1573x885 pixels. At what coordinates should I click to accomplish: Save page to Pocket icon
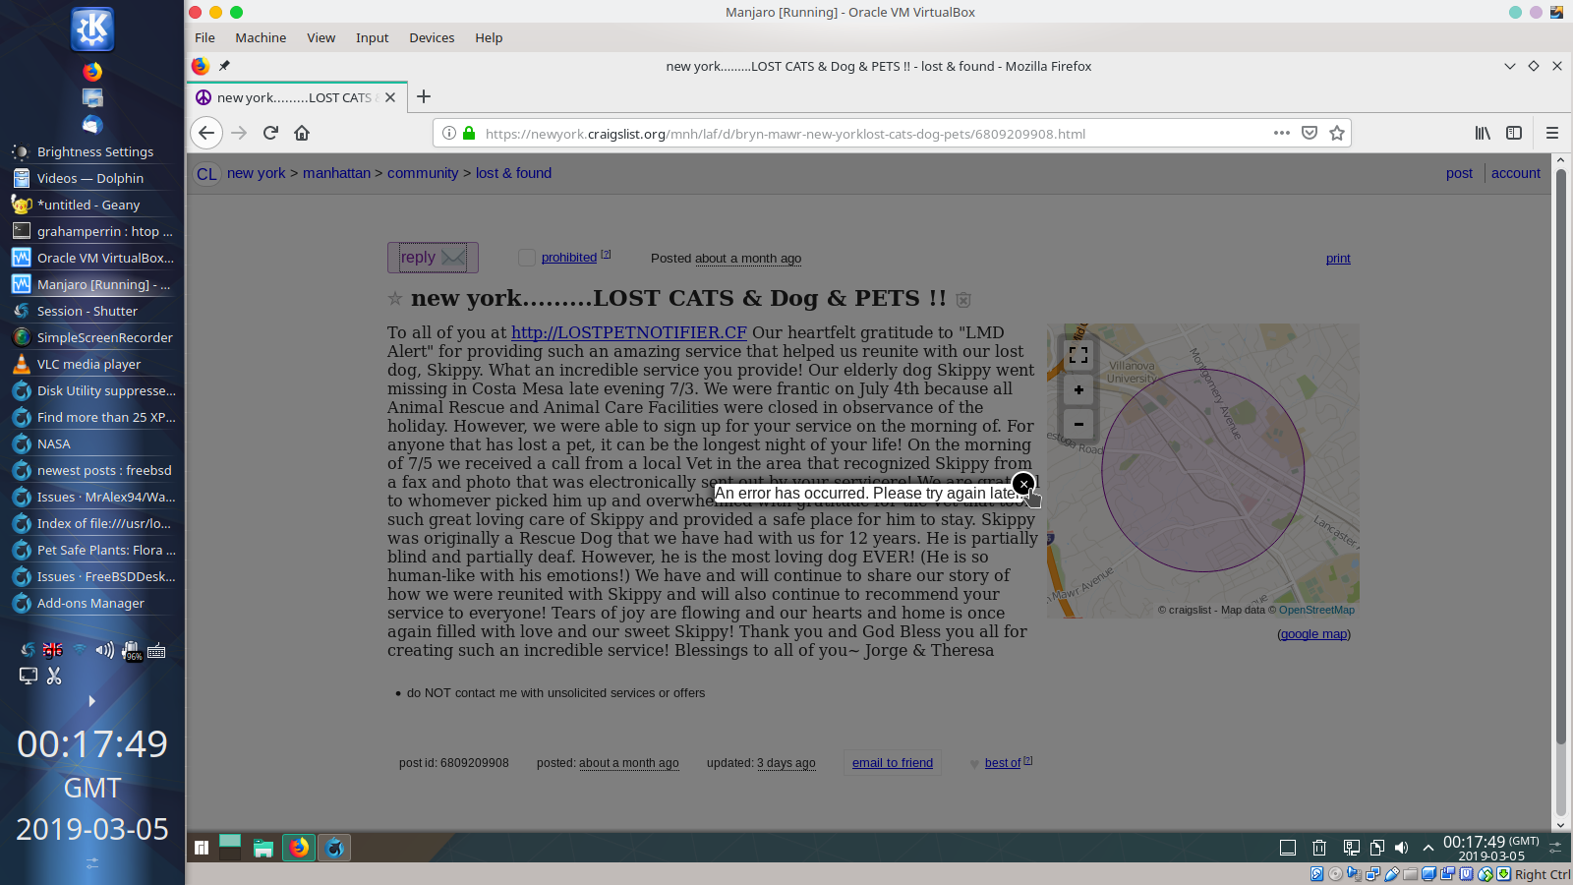pos(1310,133)
